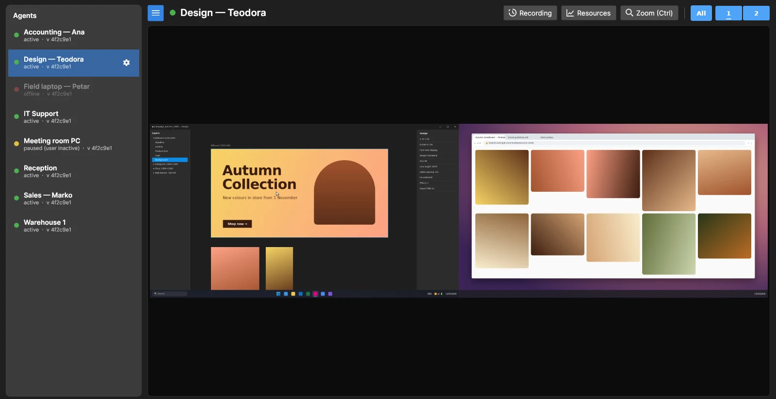Show All monitors view
The height and width of the screenshot is (399, 776).
coord(701,13)
